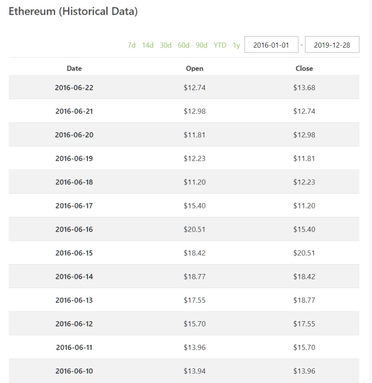Select the 1y range link
Screen dimensions: 372x383
(236, 45)
